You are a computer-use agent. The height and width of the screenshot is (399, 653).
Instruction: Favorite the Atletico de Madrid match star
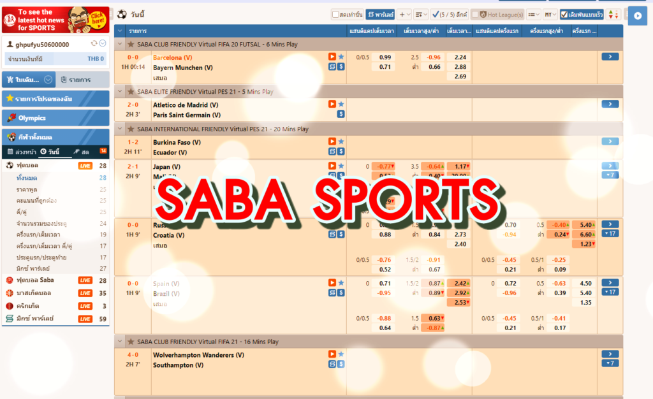[341, 105]
